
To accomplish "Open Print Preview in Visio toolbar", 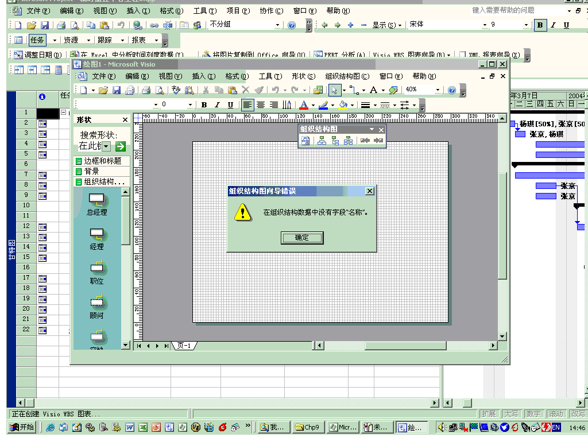I will (160, 90).
